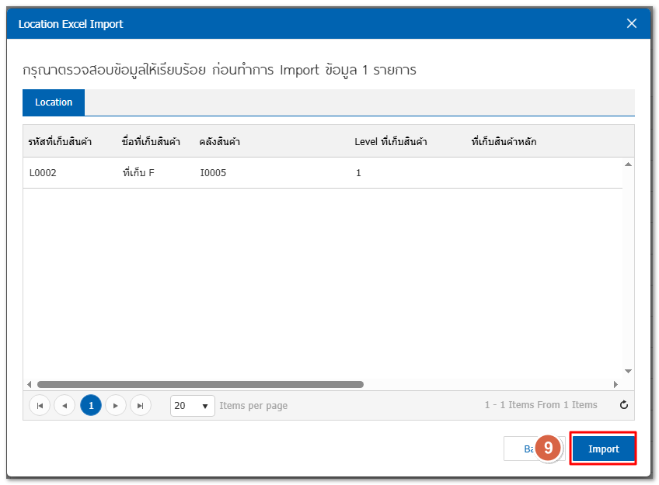Image resolution: width=659 pixels, height=485 pixels.
Task: Go to the next page arrow
Action: click(116, 405)
